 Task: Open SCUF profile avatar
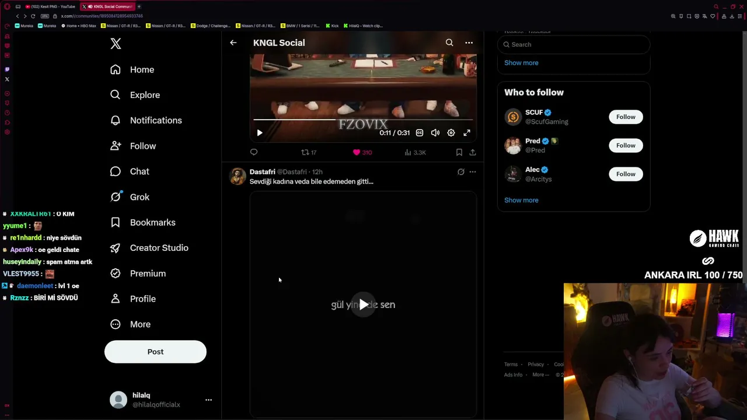click(513, 117)
